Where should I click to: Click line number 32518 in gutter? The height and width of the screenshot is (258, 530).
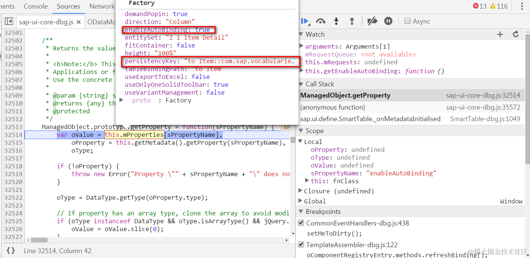pyautogui.click(x=13, y=166)
